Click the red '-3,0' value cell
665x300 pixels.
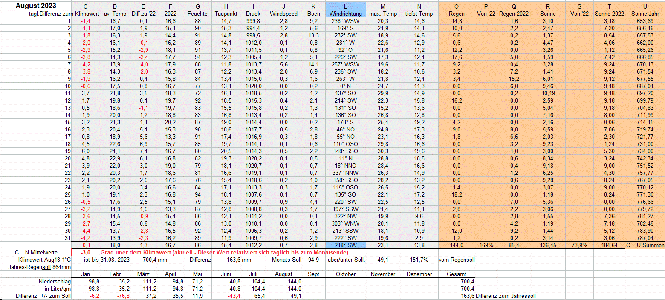click(85, 253)
